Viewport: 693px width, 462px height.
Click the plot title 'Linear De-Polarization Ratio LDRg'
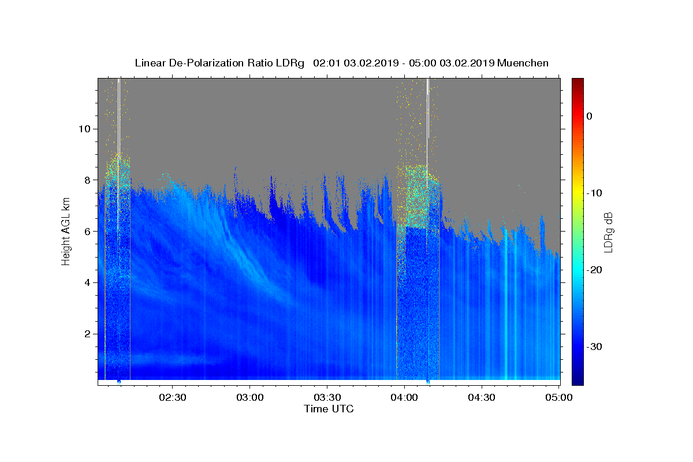click(x=219, y=63)
